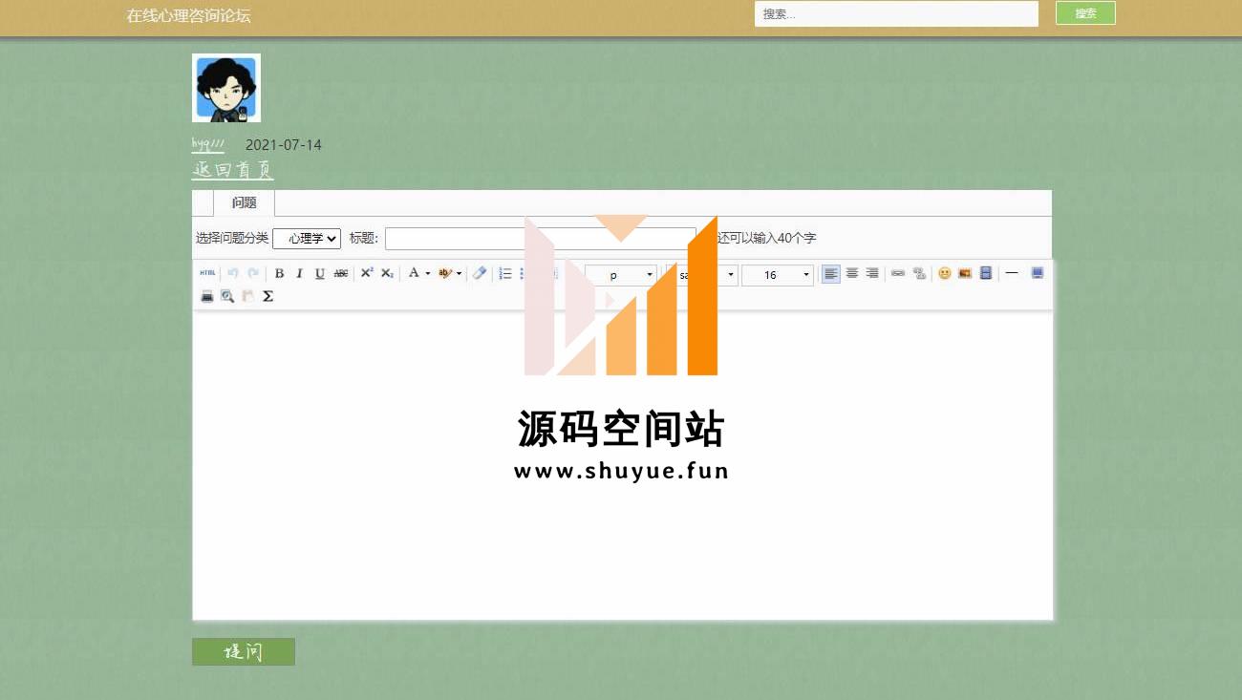Click the 提问 submit button
The height and width of the screenshot is (700, 1242).
(x=244, y=652)
